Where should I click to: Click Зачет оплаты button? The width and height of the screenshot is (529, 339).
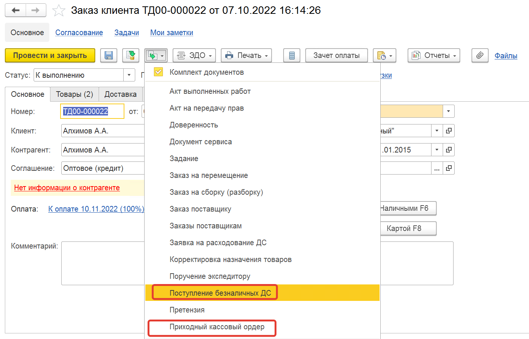tap(337, 55)
